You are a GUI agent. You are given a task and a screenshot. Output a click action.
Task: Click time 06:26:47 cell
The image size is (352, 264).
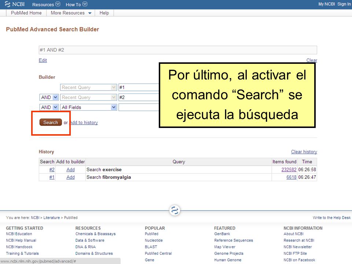point(307,177)
